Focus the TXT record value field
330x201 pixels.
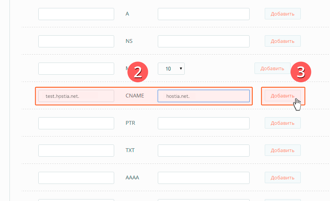coord(204,151)
